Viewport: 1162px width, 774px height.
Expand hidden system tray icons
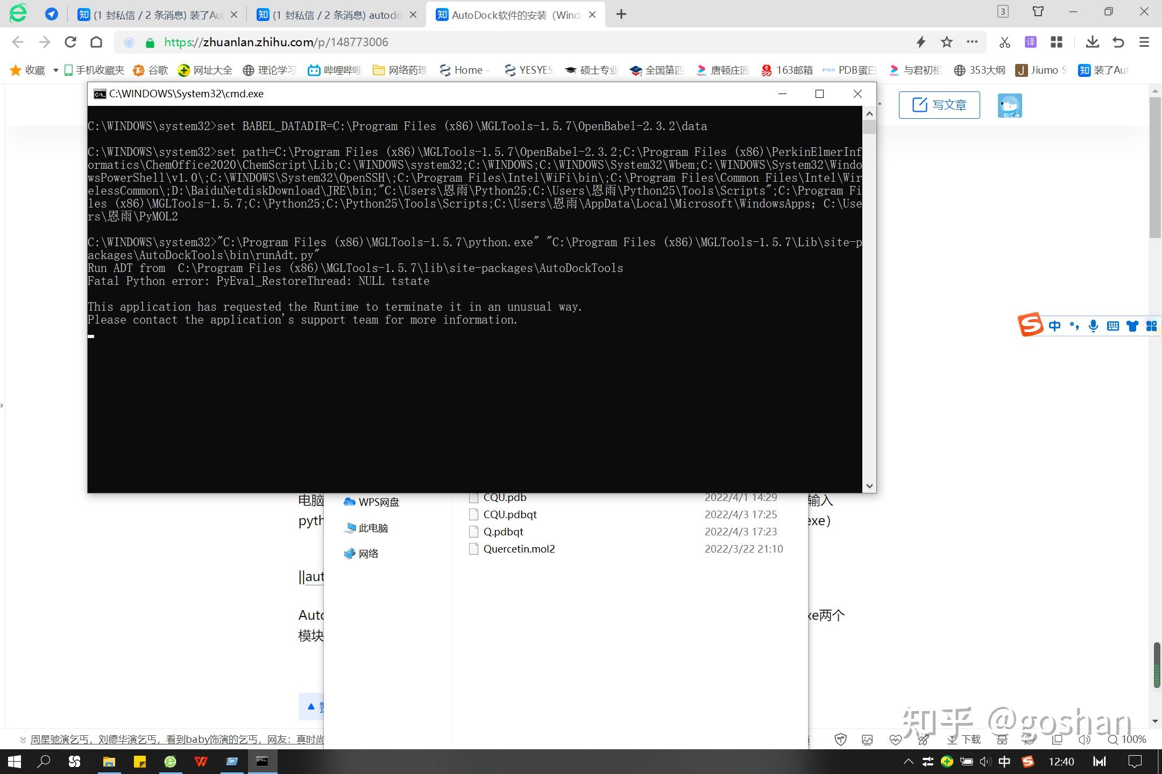908,761
